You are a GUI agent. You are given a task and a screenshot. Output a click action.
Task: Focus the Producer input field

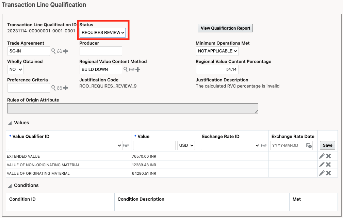(101, 51)
